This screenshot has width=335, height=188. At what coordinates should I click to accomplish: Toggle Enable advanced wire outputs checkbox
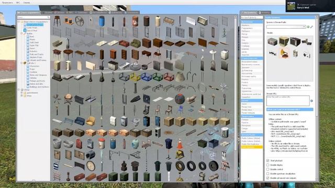click(267, 178)
